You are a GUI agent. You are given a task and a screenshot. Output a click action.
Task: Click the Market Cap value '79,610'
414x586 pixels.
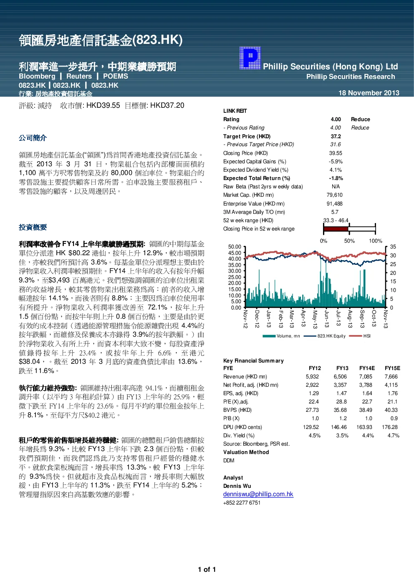(x=335, y=195)
